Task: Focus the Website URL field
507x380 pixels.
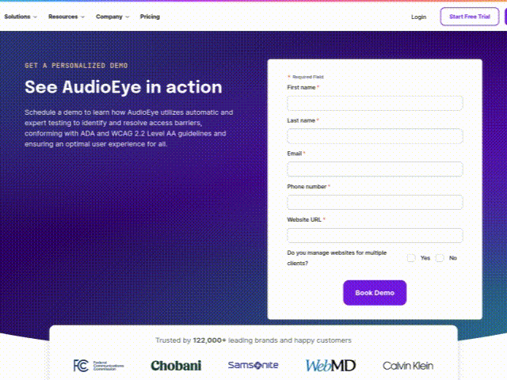Action: [375, 235]
